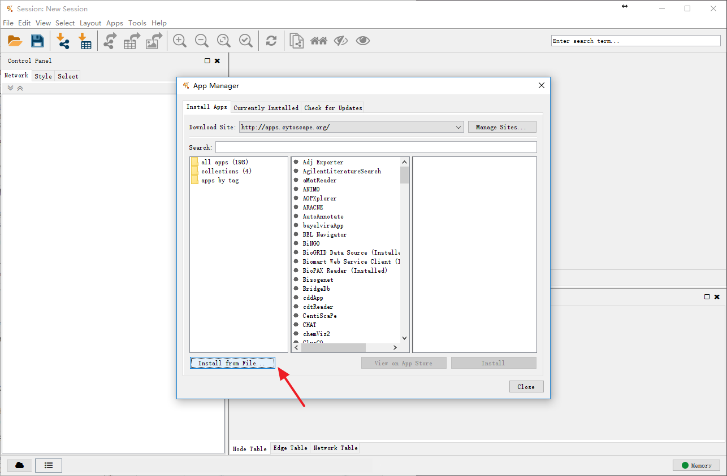
Task: Click the Export Network toolbar icon
Action: tap(110, 41)
